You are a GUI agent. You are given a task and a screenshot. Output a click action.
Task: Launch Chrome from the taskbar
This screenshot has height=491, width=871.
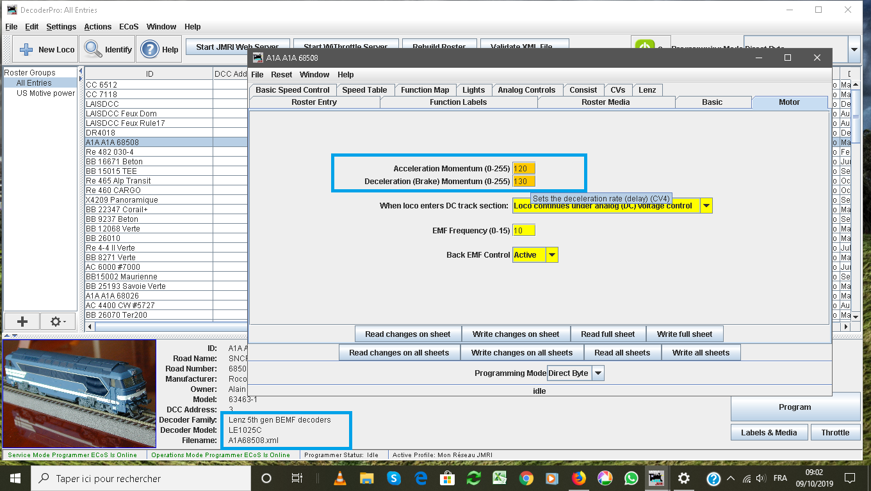526,478
